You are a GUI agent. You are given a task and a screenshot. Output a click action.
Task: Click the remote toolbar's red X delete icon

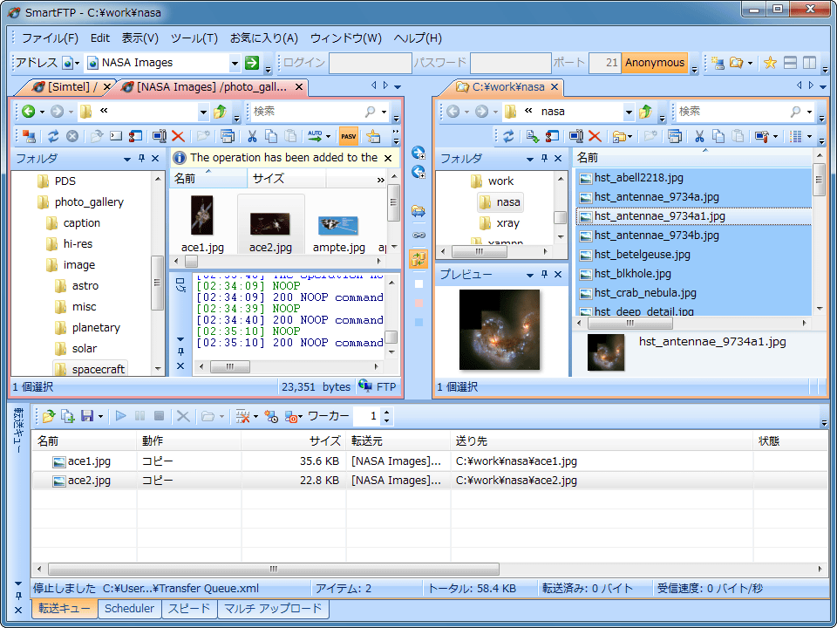pyautogui.click(x=178, y=136)
